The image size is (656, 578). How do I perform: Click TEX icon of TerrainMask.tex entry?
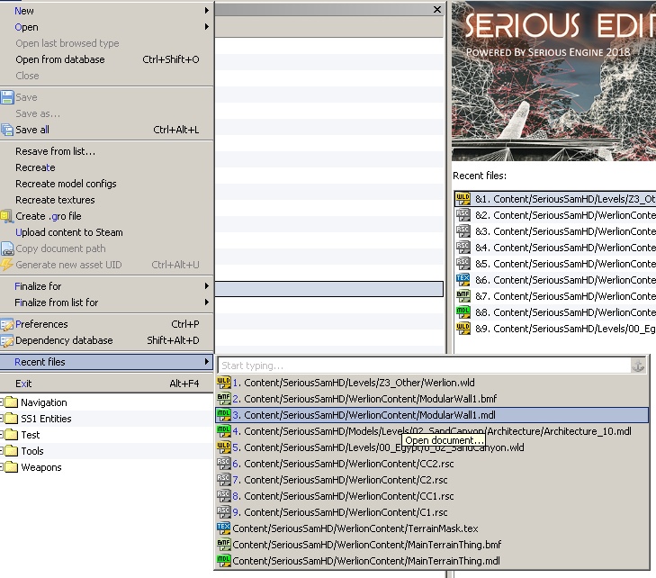point(224,528)
